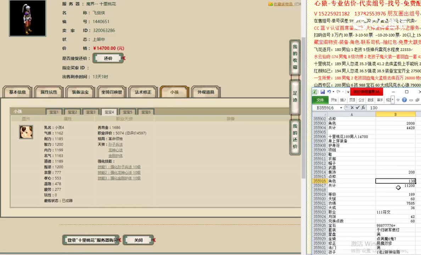Image resolution: width=421 pixels, height=255 pixels.
Task: Restore the workbook window inside Excel
Action: 417,100
